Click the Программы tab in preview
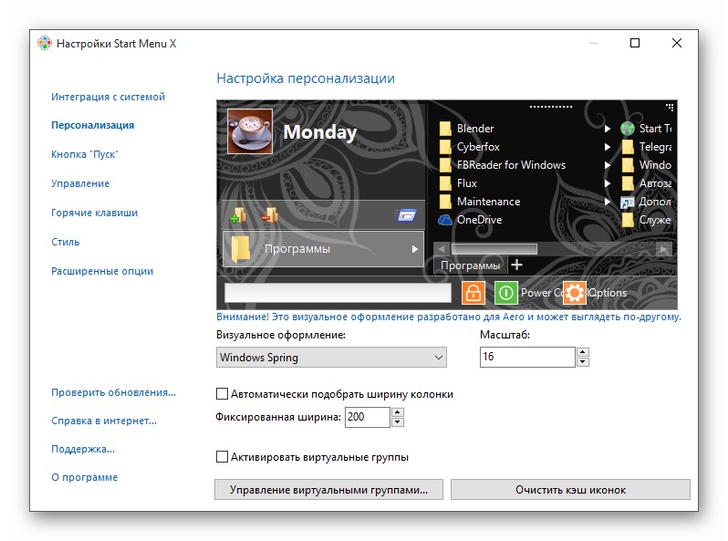The width and height of the screenshot is (728, 541). tap(471, 265)
